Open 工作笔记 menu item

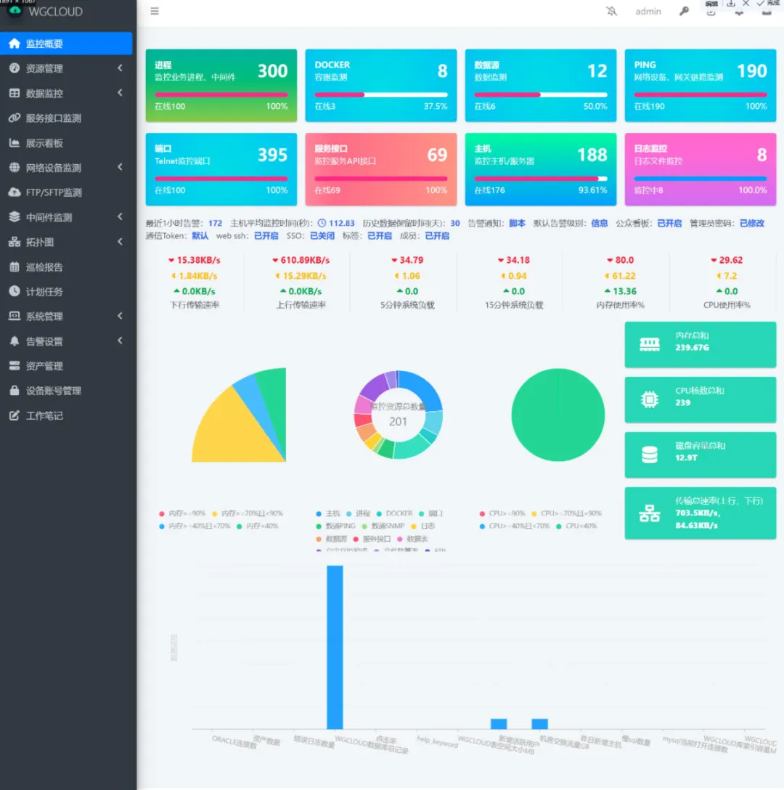click(x=66, y=415)
